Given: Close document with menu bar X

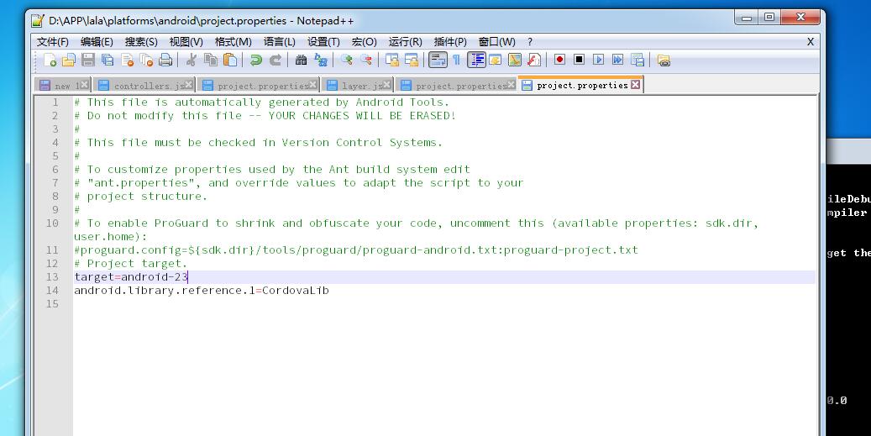Looking at the screenshot, I should coord(811,42).
